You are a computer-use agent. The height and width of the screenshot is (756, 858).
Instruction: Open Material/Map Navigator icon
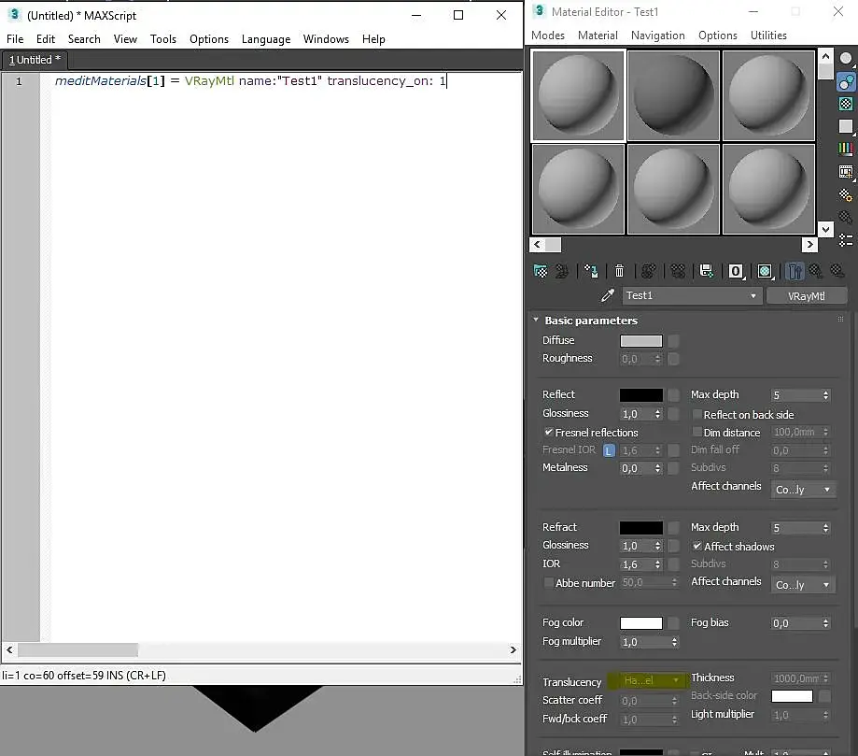pyautogui.click(x=846, y=240)
